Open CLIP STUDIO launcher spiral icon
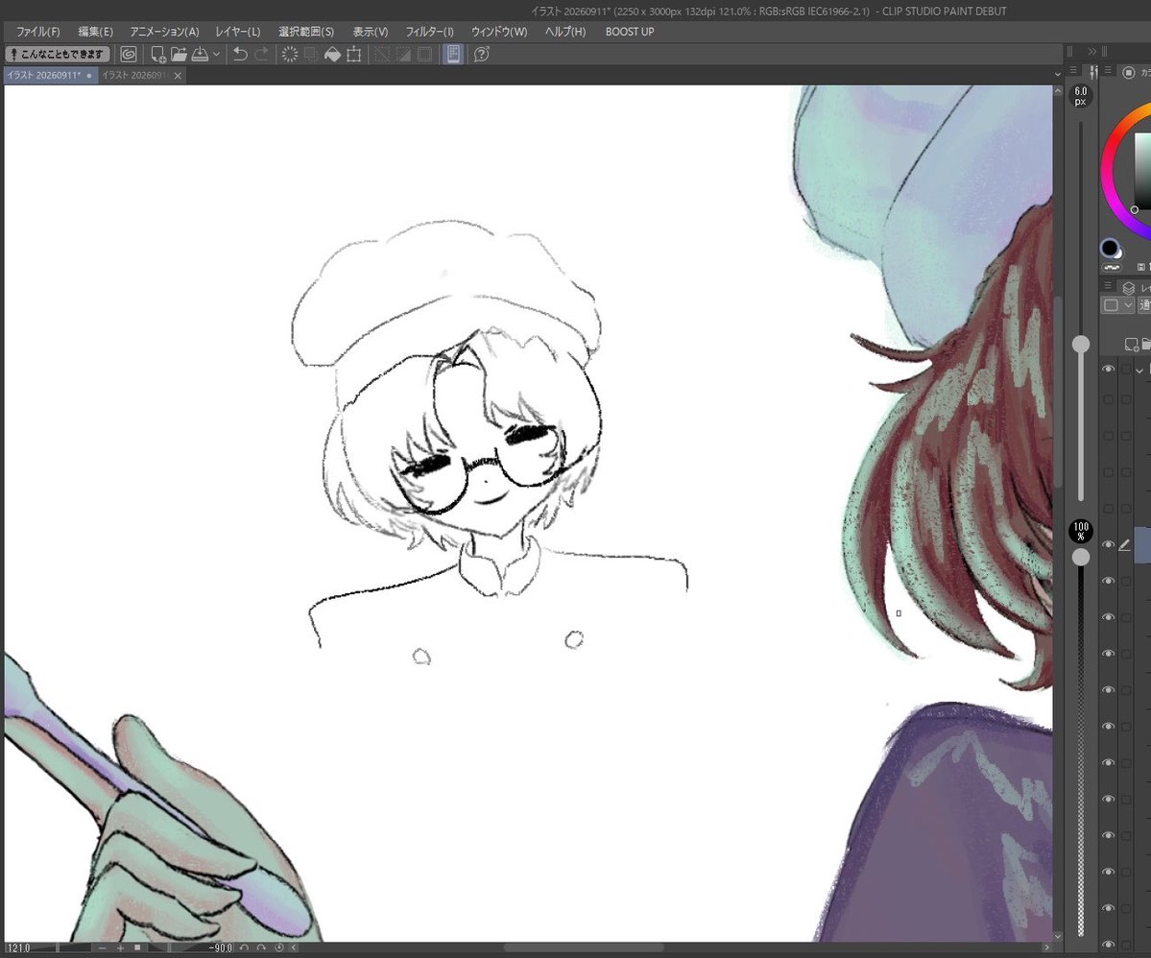The width and height of the screenshot is (1151, 958). [129, 55]
